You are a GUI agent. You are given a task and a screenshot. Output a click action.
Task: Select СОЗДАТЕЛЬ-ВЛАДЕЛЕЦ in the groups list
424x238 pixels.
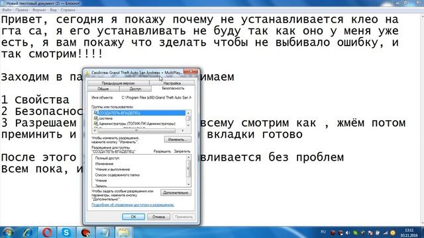pyautogui.click(x=139, y=113)
